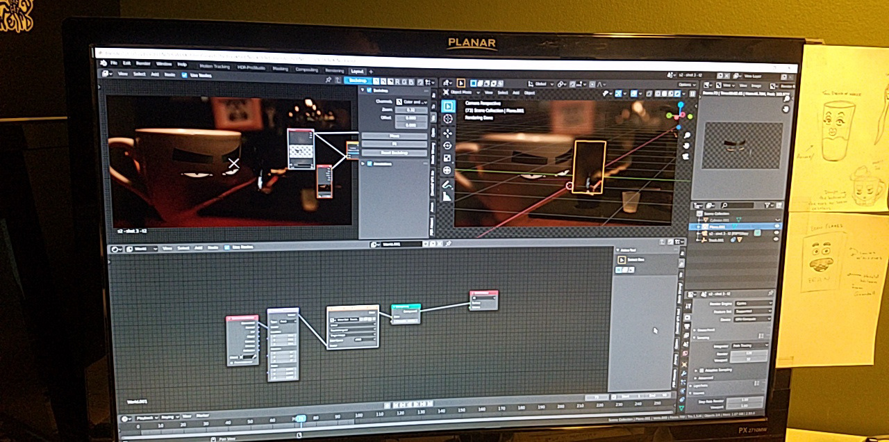The height and width of the screenshot is (442, 889).
Task: Select the Measure tool in viewport toolbar
Action: [x=448, y=197]
